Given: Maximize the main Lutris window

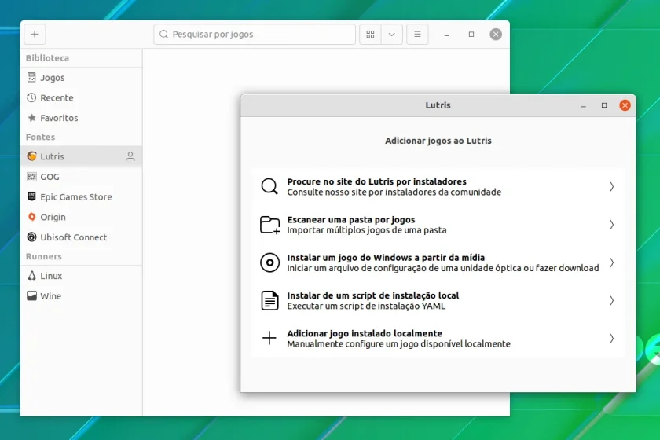Looking at the screenshot, I should tap(471, 34).
